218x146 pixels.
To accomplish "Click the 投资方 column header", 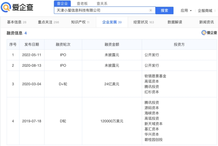I will tap(179, 45).
